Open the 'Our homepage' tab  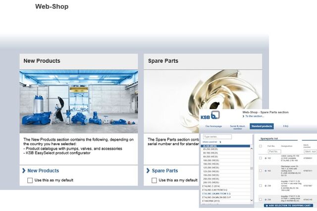click(213, 126)
